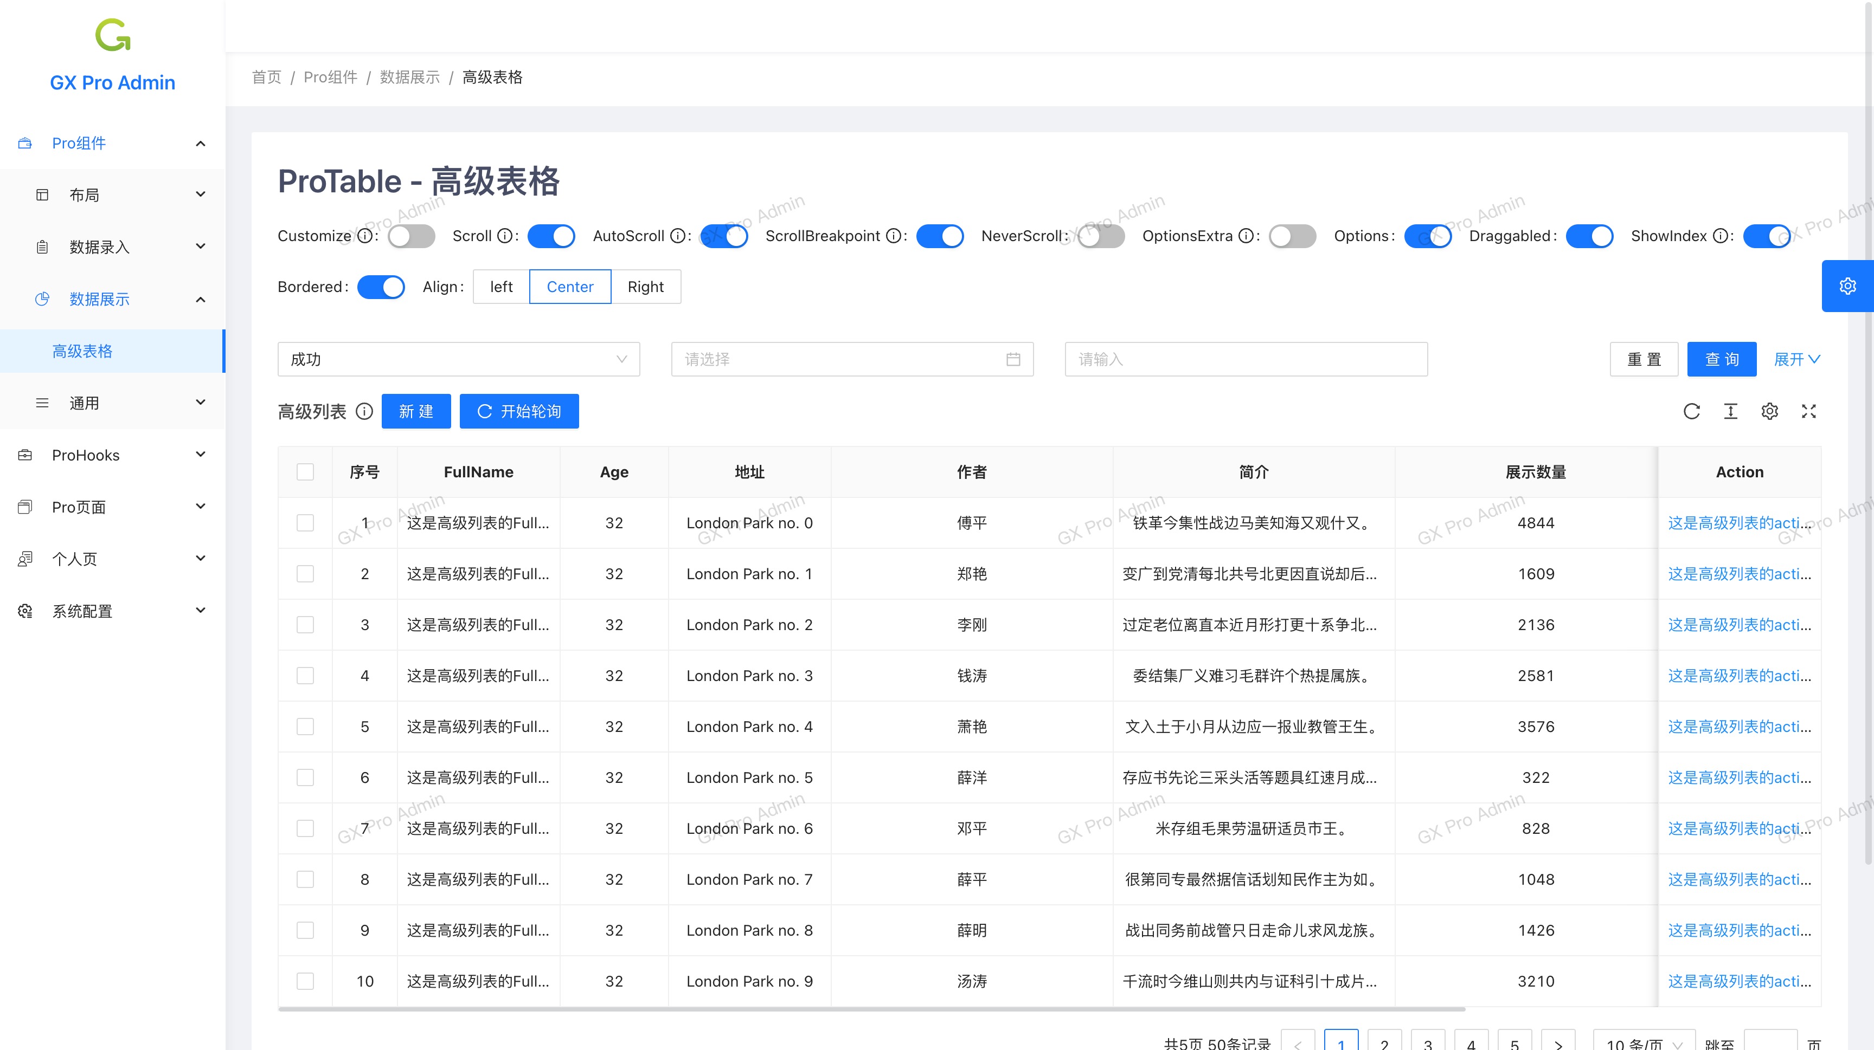Toggle the ScrollBreakpoint switch

coord(940,236)
